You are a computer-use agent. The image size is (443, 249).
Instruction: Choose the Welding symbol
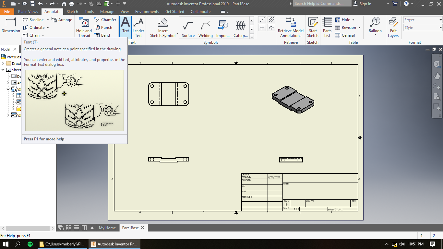pos(205,29)
